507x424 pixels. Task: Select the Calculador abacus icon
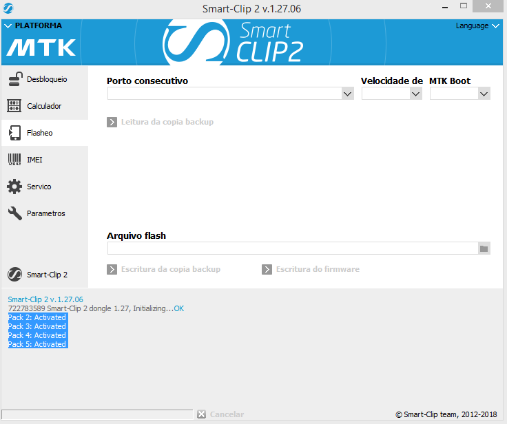click(14, 106)
